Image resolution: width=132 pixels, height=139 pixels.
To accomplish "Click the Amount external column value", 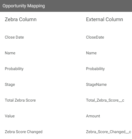I will tap(93, 116).
